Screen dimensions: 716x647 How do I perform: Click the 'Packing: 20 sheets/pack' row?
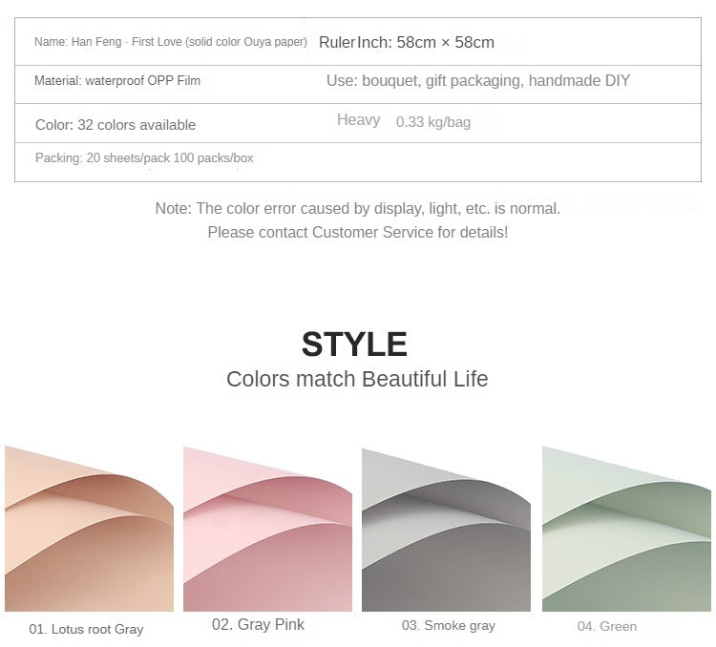[144, 158]
